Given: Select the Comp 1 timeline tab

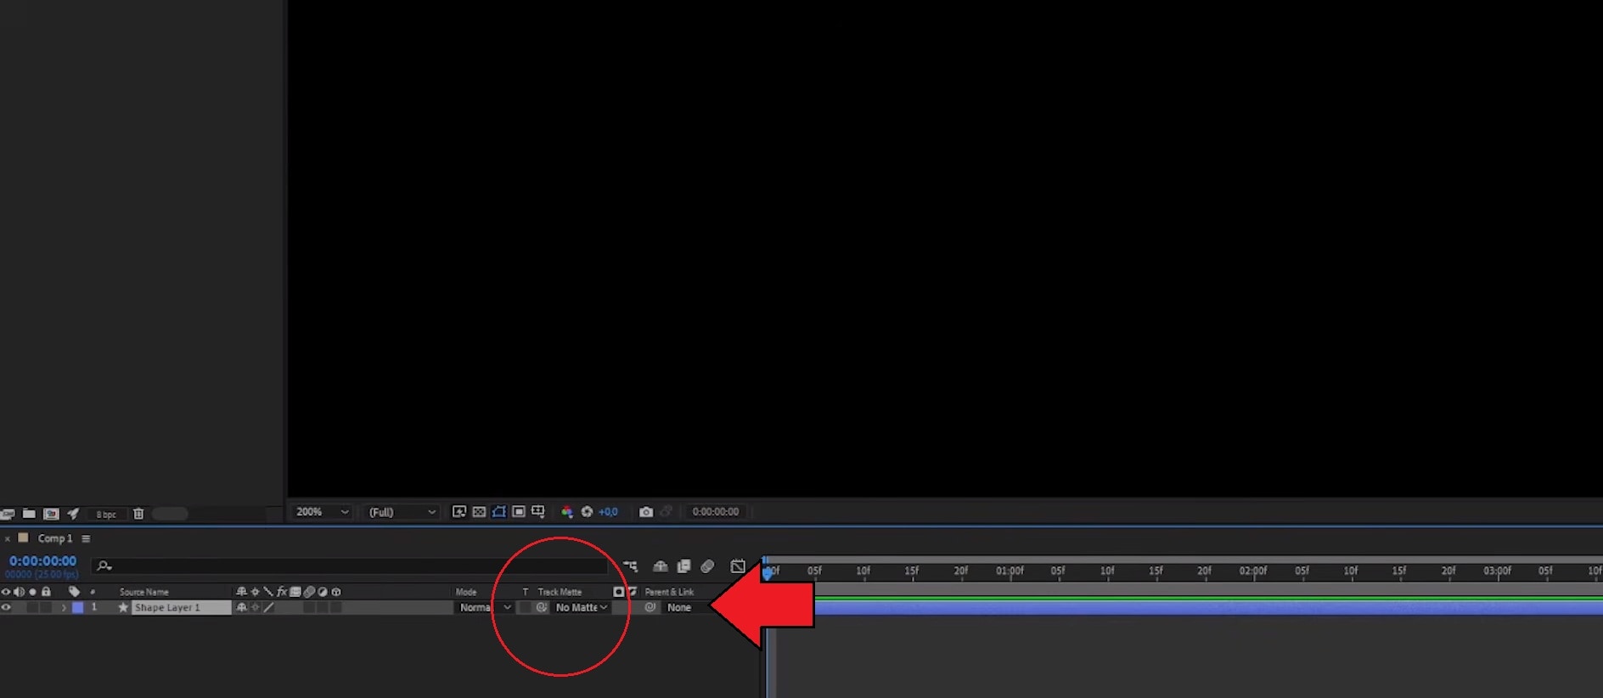Looking at the screenshot, I should click(x=55, y=538).
